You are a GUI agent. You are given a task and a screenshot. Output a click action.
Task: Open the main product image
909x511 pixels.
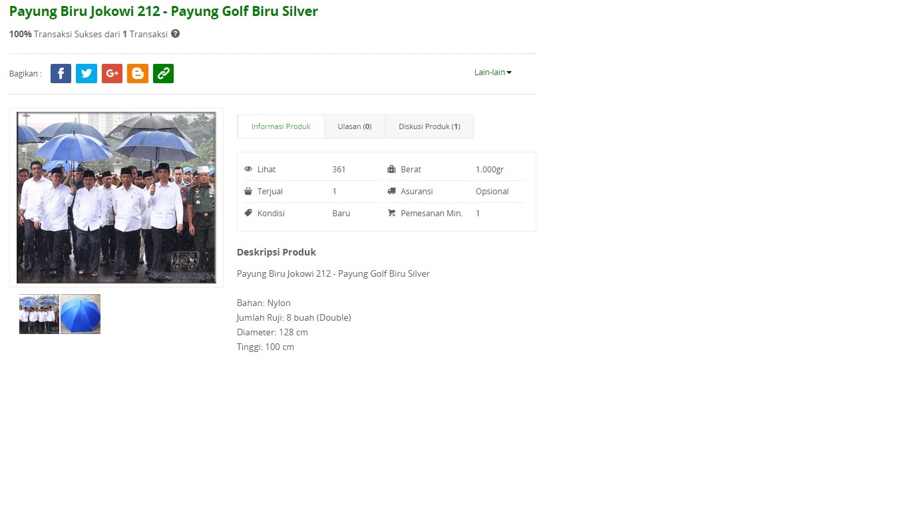tap(116, 198)
